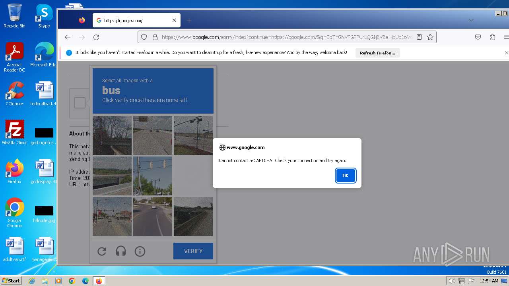Get an audio challenge via the headphones icon

(x=121, y=251)
